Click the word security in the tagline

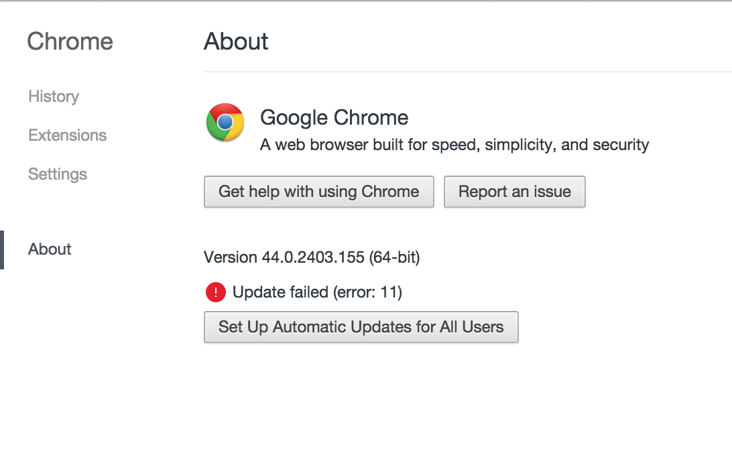[x=621, y=145]
